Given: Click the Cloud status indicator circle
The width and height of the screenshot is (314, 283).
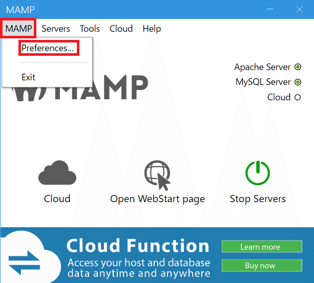Looking at the screenshot, I should (298, 97).
